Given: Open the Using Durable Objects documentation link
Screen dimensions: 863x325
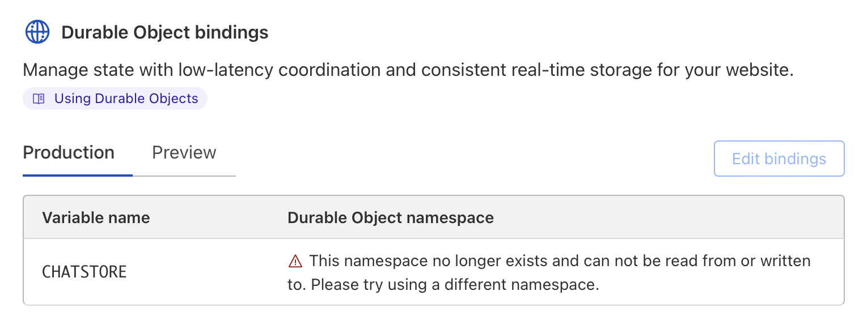Looking at the screenshot, I should pos(126,99).
